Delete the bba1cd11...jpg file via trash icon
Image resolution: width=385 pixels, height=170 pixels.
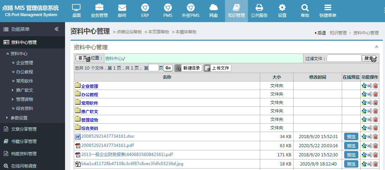(376, 164)
